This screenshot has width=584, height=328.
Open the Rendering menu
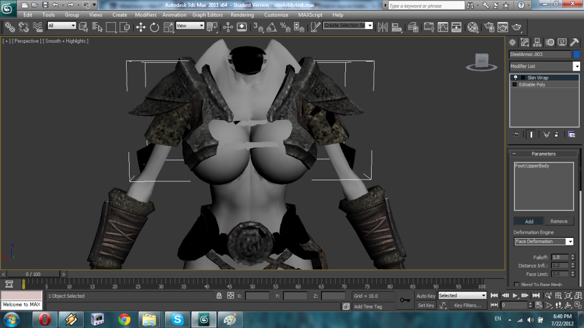coord(242,15)
